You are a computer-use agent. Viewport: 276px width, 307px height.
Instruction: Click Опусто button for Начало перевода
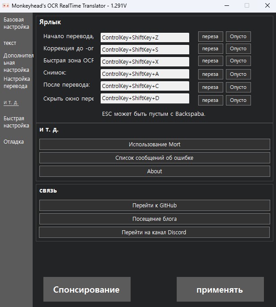[x=238, y=36]
